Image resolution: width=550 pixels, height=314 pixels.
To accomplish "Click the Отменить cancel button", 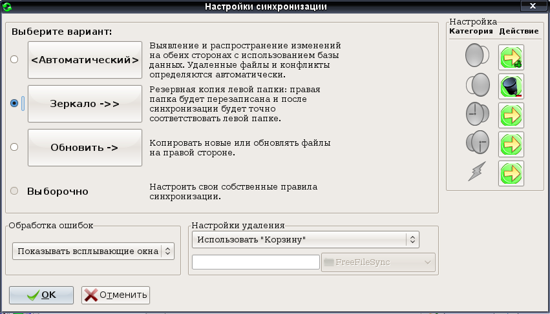I will click(116, 295).
